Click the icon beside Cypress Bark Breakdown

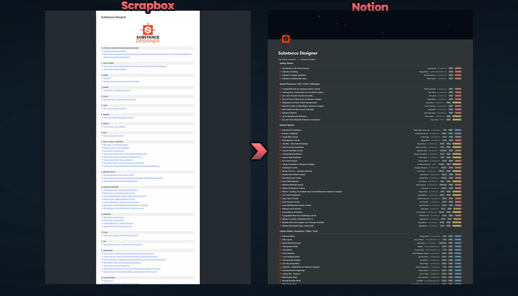pos(280,157)
